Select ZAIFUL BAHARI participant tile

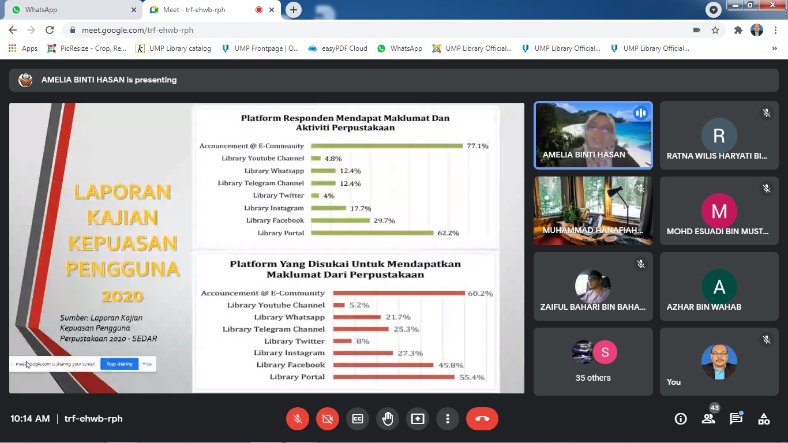(x=593, y=286)
